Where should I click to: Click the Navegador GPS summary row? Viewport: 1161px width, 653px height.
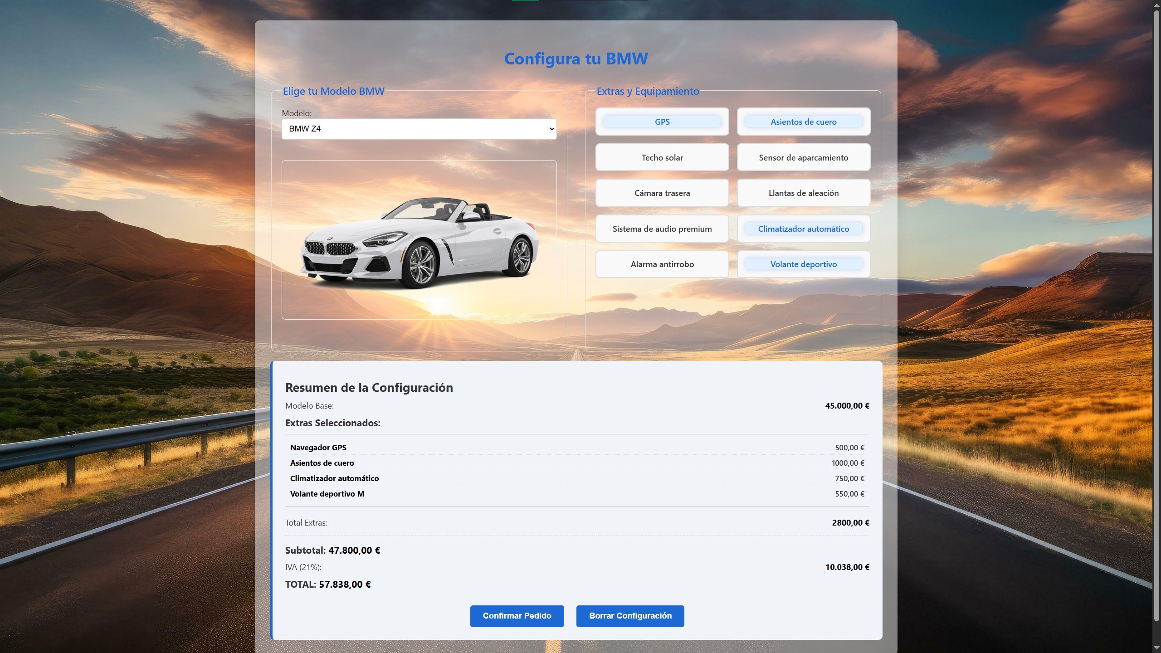point(577,448)
